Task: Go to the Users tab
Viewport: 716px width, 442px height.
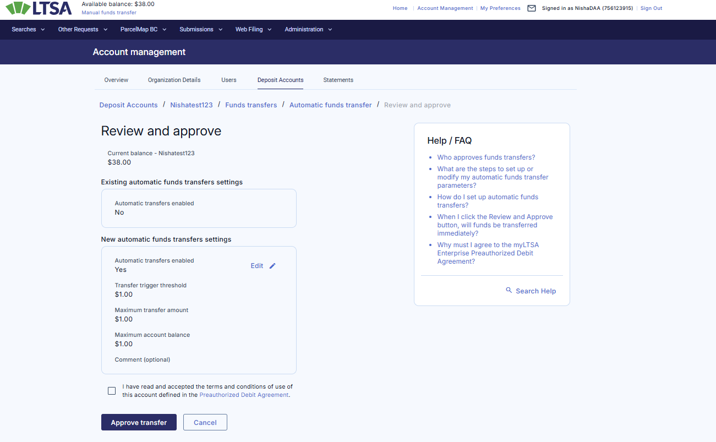Action: 229,80
